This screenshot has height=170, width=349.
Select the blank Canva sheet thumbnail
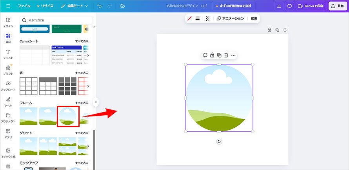[35, 55]
